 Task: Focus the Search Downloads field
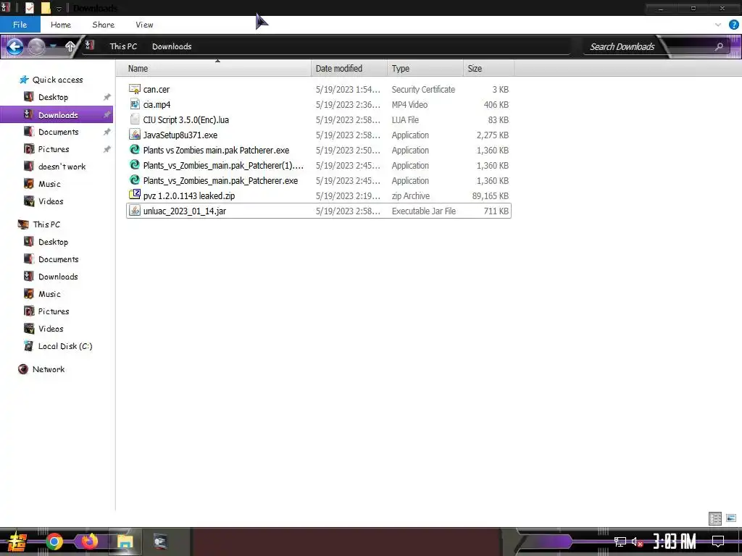pyautogui.click(x=622, y=46)
